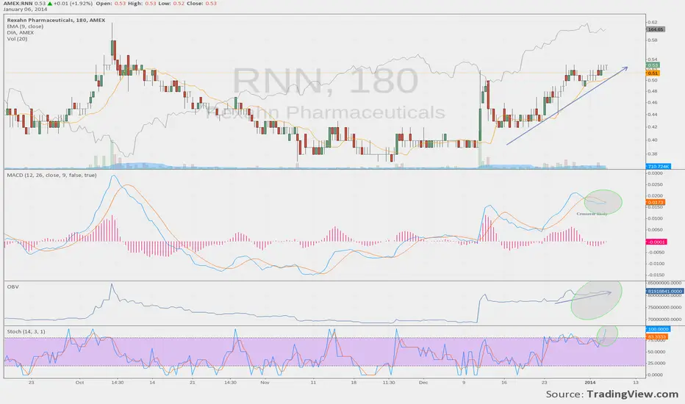
Task: Select the 'EMA (9, close)' indicator legend
Action: click(x=25, y=26)
